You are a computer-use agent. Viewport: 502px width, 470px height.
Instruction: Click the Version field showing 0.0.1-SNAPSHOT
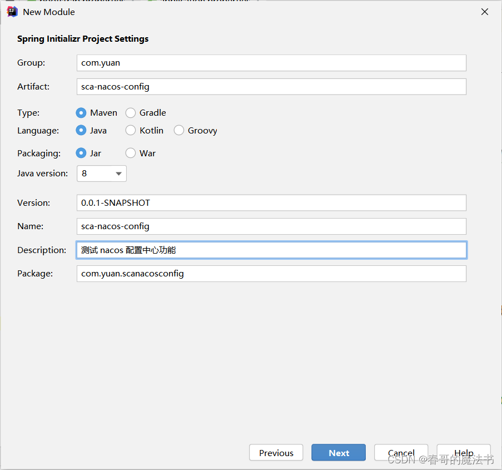[x=271, y=203]
